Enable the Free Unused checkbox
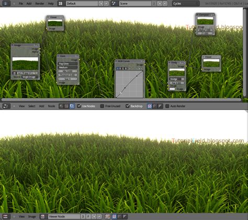 (x=102, y=106)
